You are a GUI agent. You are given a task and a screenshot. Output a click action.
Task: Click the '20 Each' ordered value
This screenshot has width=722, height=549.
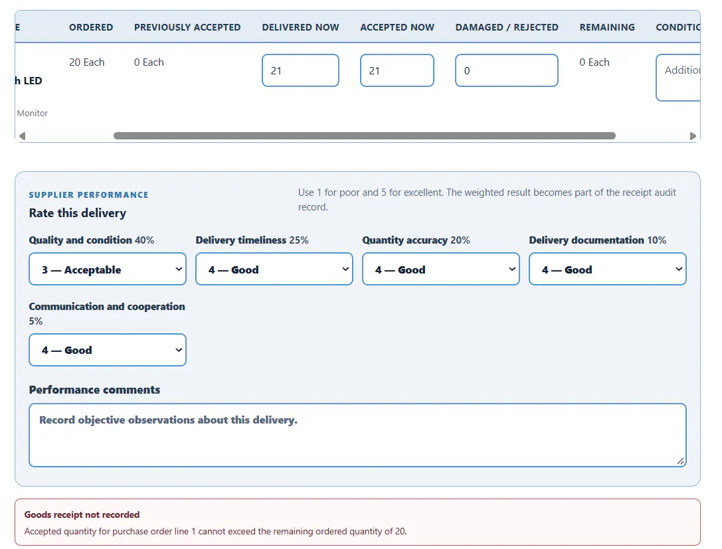coord(86,62)
